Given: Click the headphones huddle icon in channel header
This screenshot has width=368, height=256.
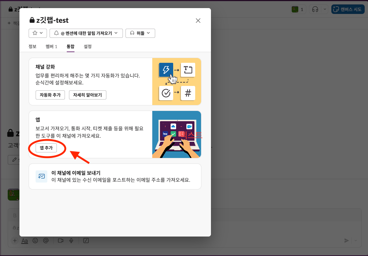Looking at the screenshot, I should (315, 9).
